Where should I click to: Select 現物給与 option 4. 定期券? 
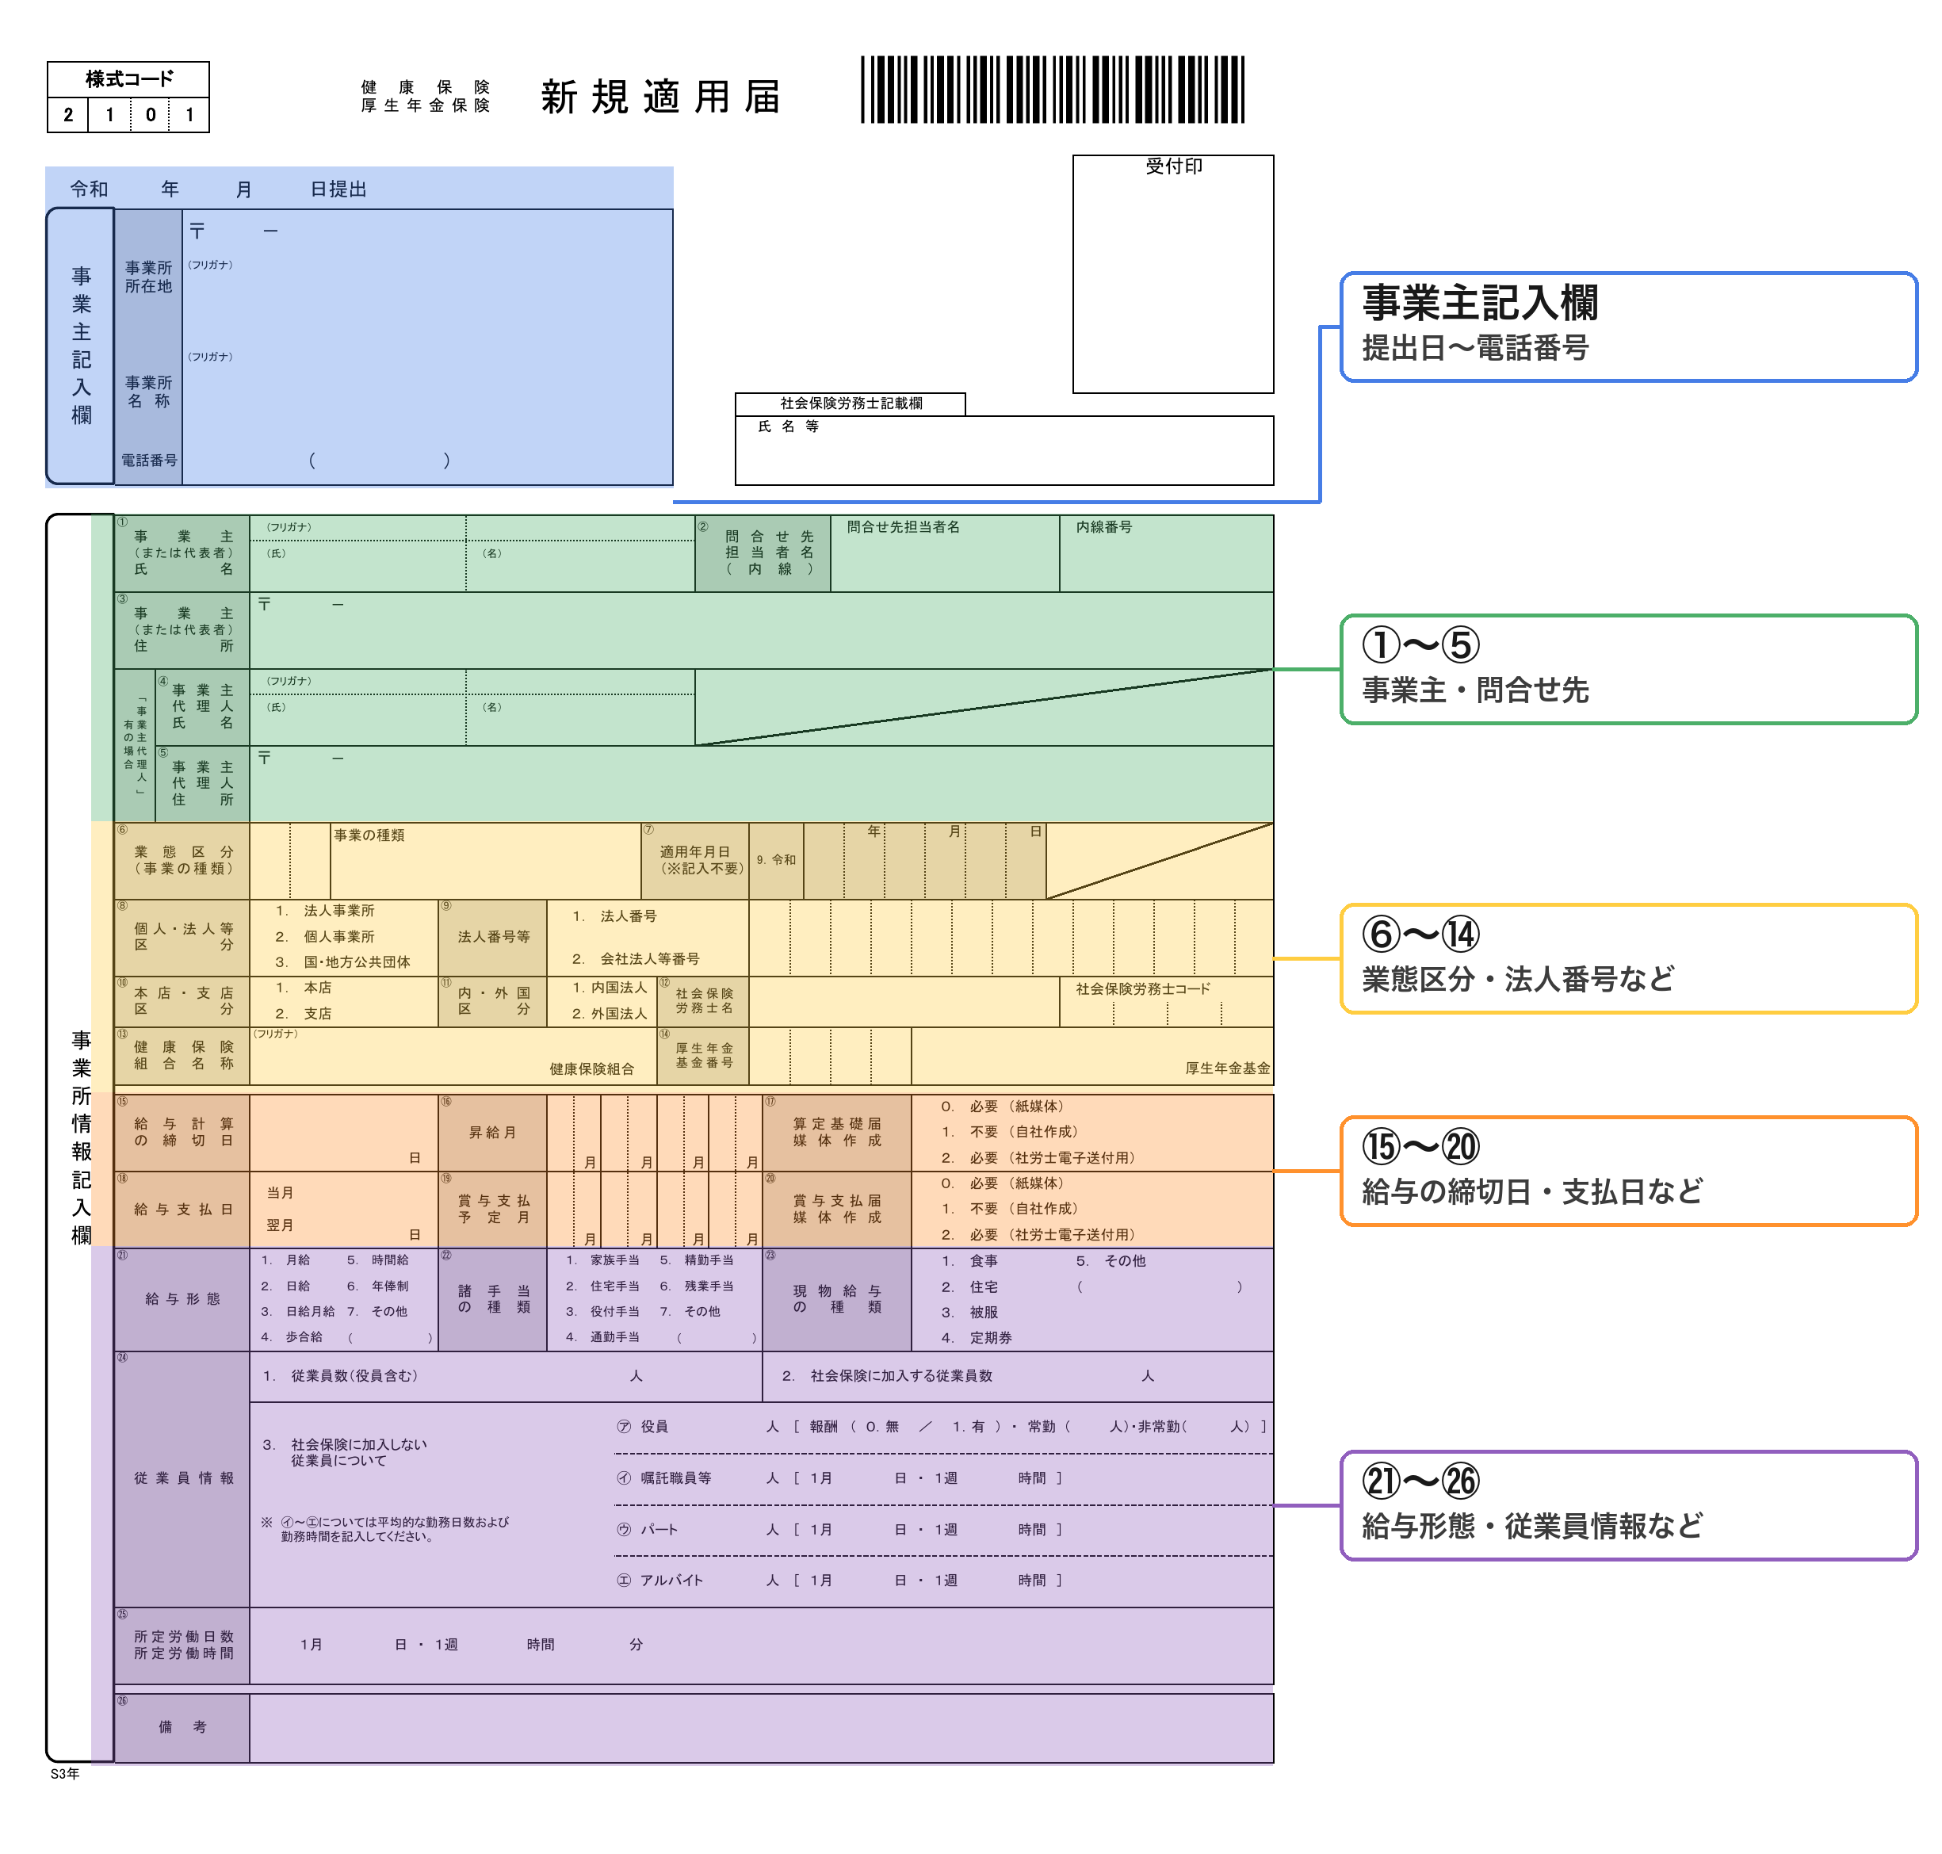tap(976, 1337)
